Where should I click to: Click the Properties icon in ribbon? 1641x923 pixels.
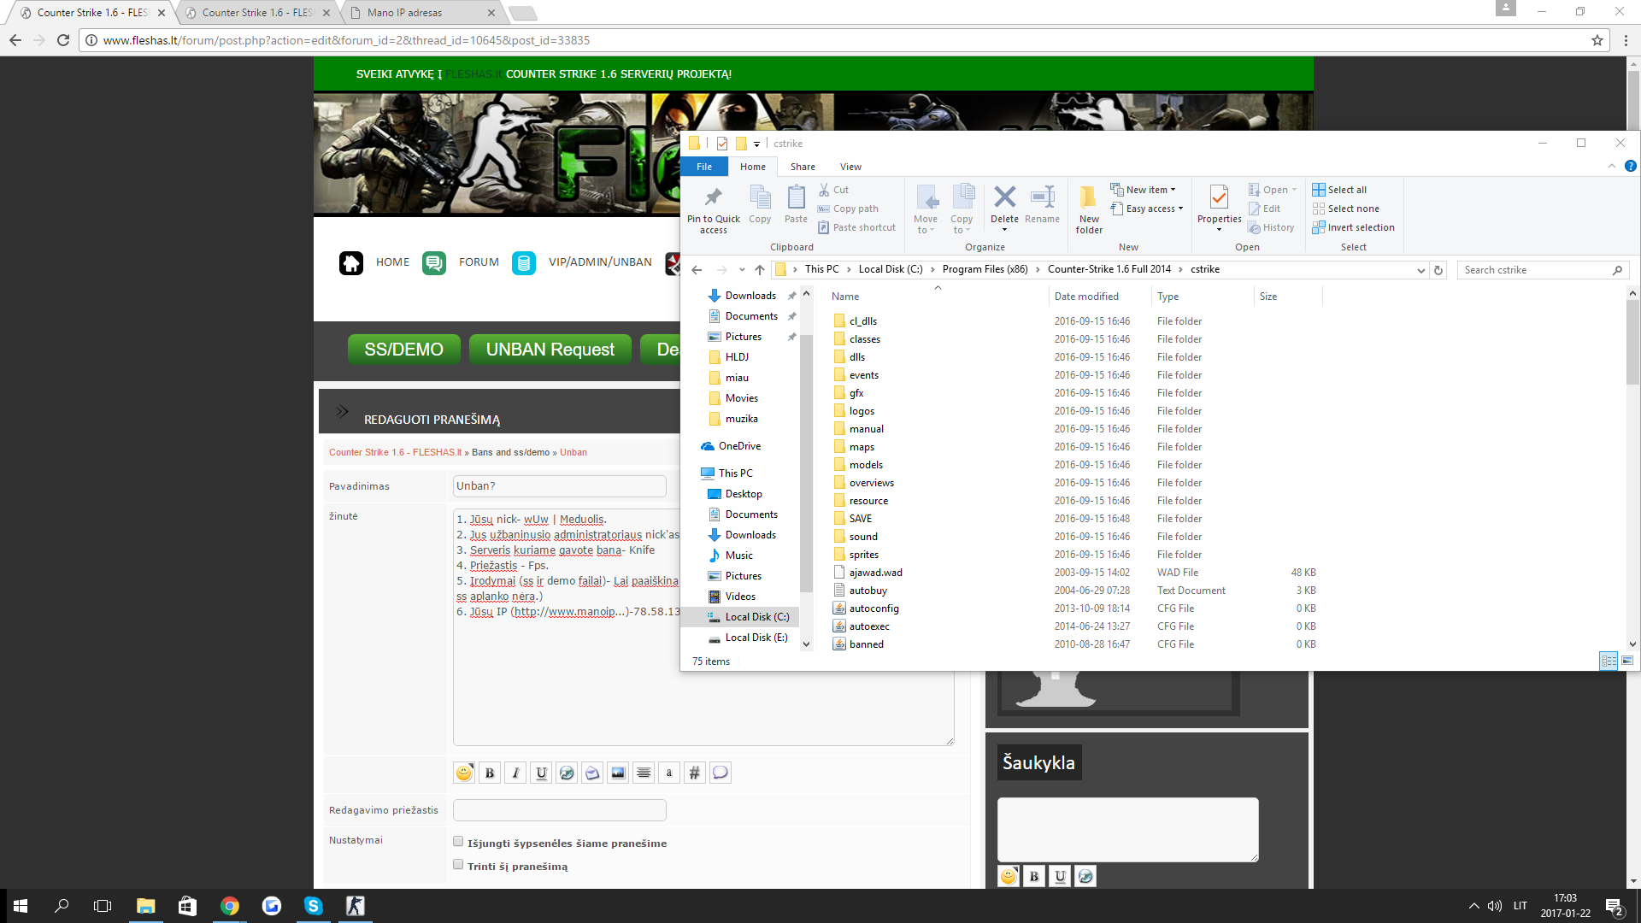[x=1219, y=198]
